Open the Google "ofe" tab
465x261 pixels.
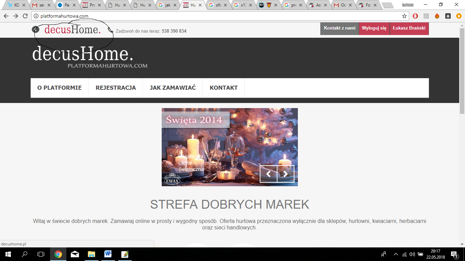pos(217,5)
